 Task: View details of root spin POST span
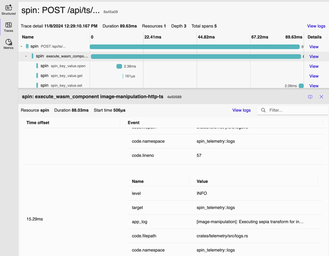(x=314, y=47)
